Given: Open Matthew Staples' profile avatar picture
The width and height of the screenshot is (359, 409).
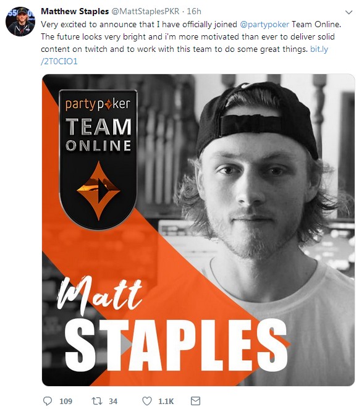Looking at the screenshot, I should (x=20, y=22).
